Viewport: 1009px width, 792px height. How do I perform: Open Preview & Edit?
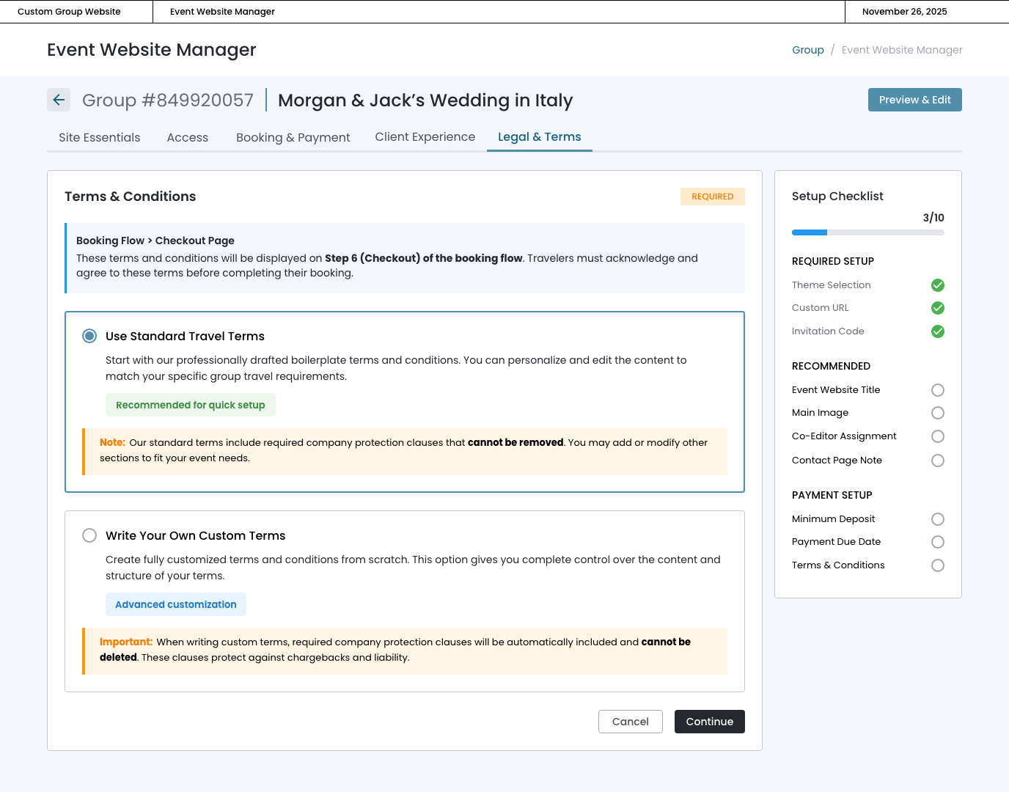[914, 100]
